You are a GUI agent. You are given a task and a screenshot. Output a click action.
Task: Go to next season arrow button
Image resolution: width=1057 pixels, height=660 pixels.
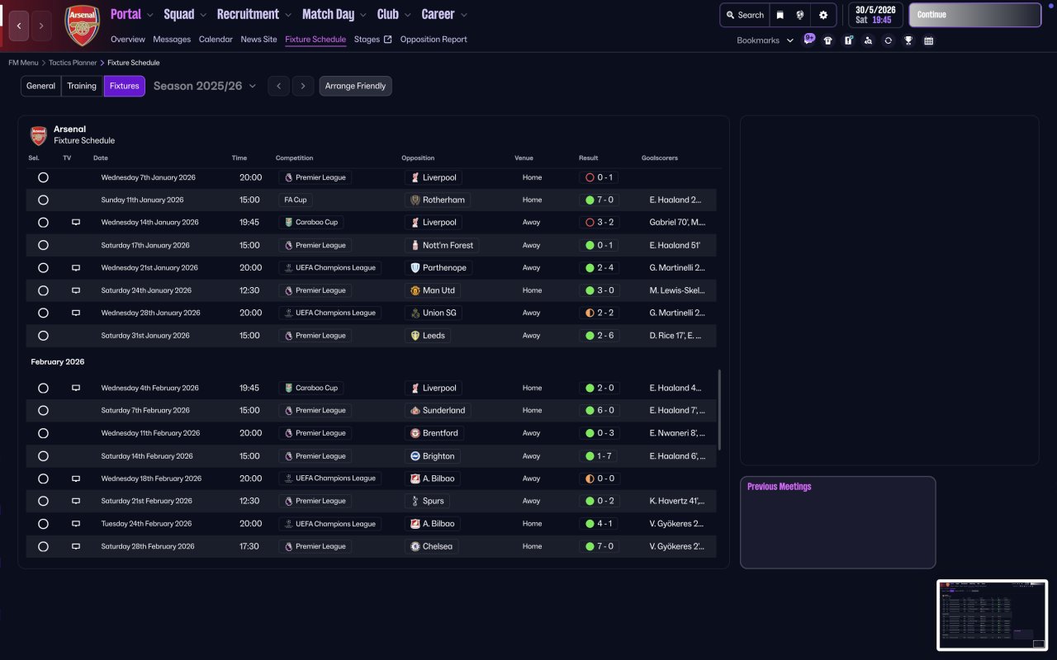click(303, 86)
